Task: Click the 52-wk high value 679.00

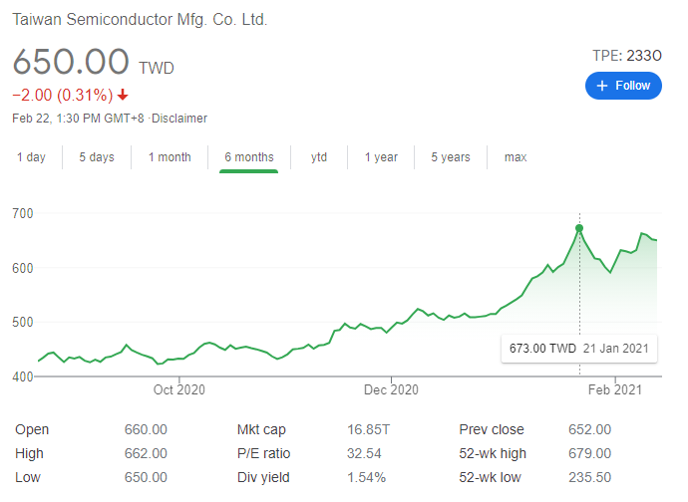Action: pyautogui.click(x=589, y=453)
